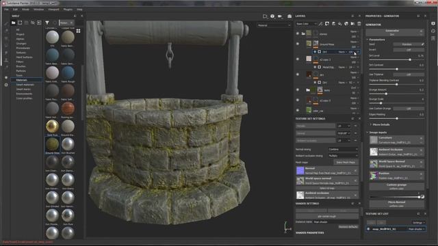The height and width of the screenshot is (246, 438).
Task: Click the third icon in far-right dock strip
Action: coord(433,38)
